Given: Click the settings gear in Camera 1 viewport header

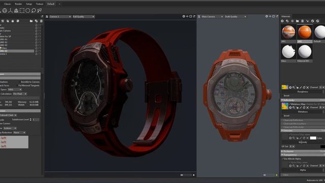Looking at the screenshot, I should 184,16.
